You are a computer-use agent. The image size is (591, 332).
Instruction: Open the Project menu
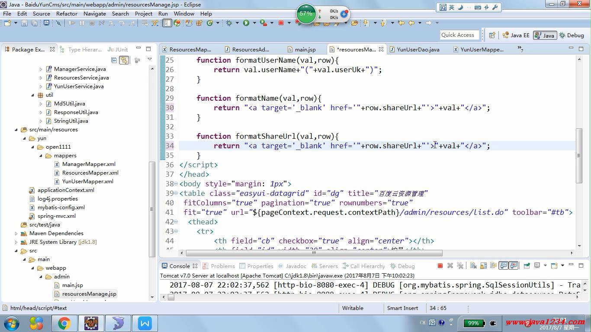[144, 13]
